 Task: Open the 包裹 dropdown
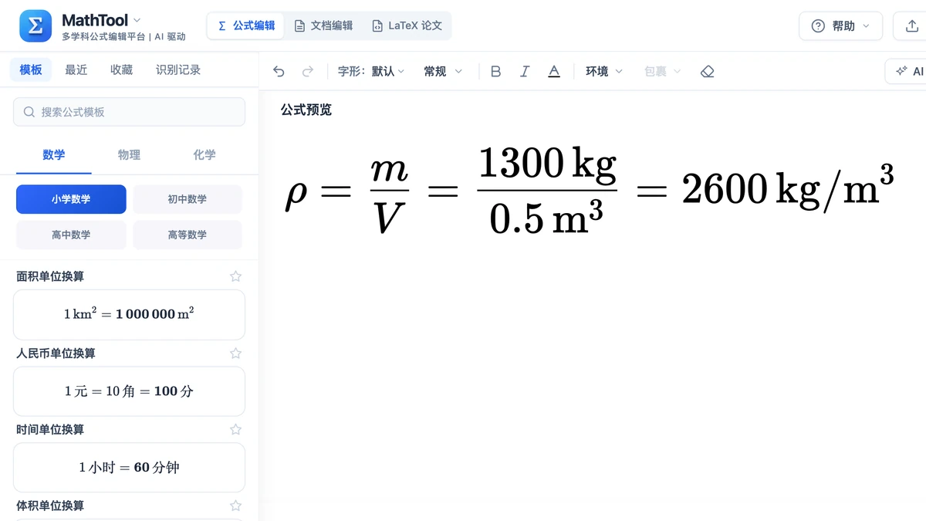[x=662, y=71]
